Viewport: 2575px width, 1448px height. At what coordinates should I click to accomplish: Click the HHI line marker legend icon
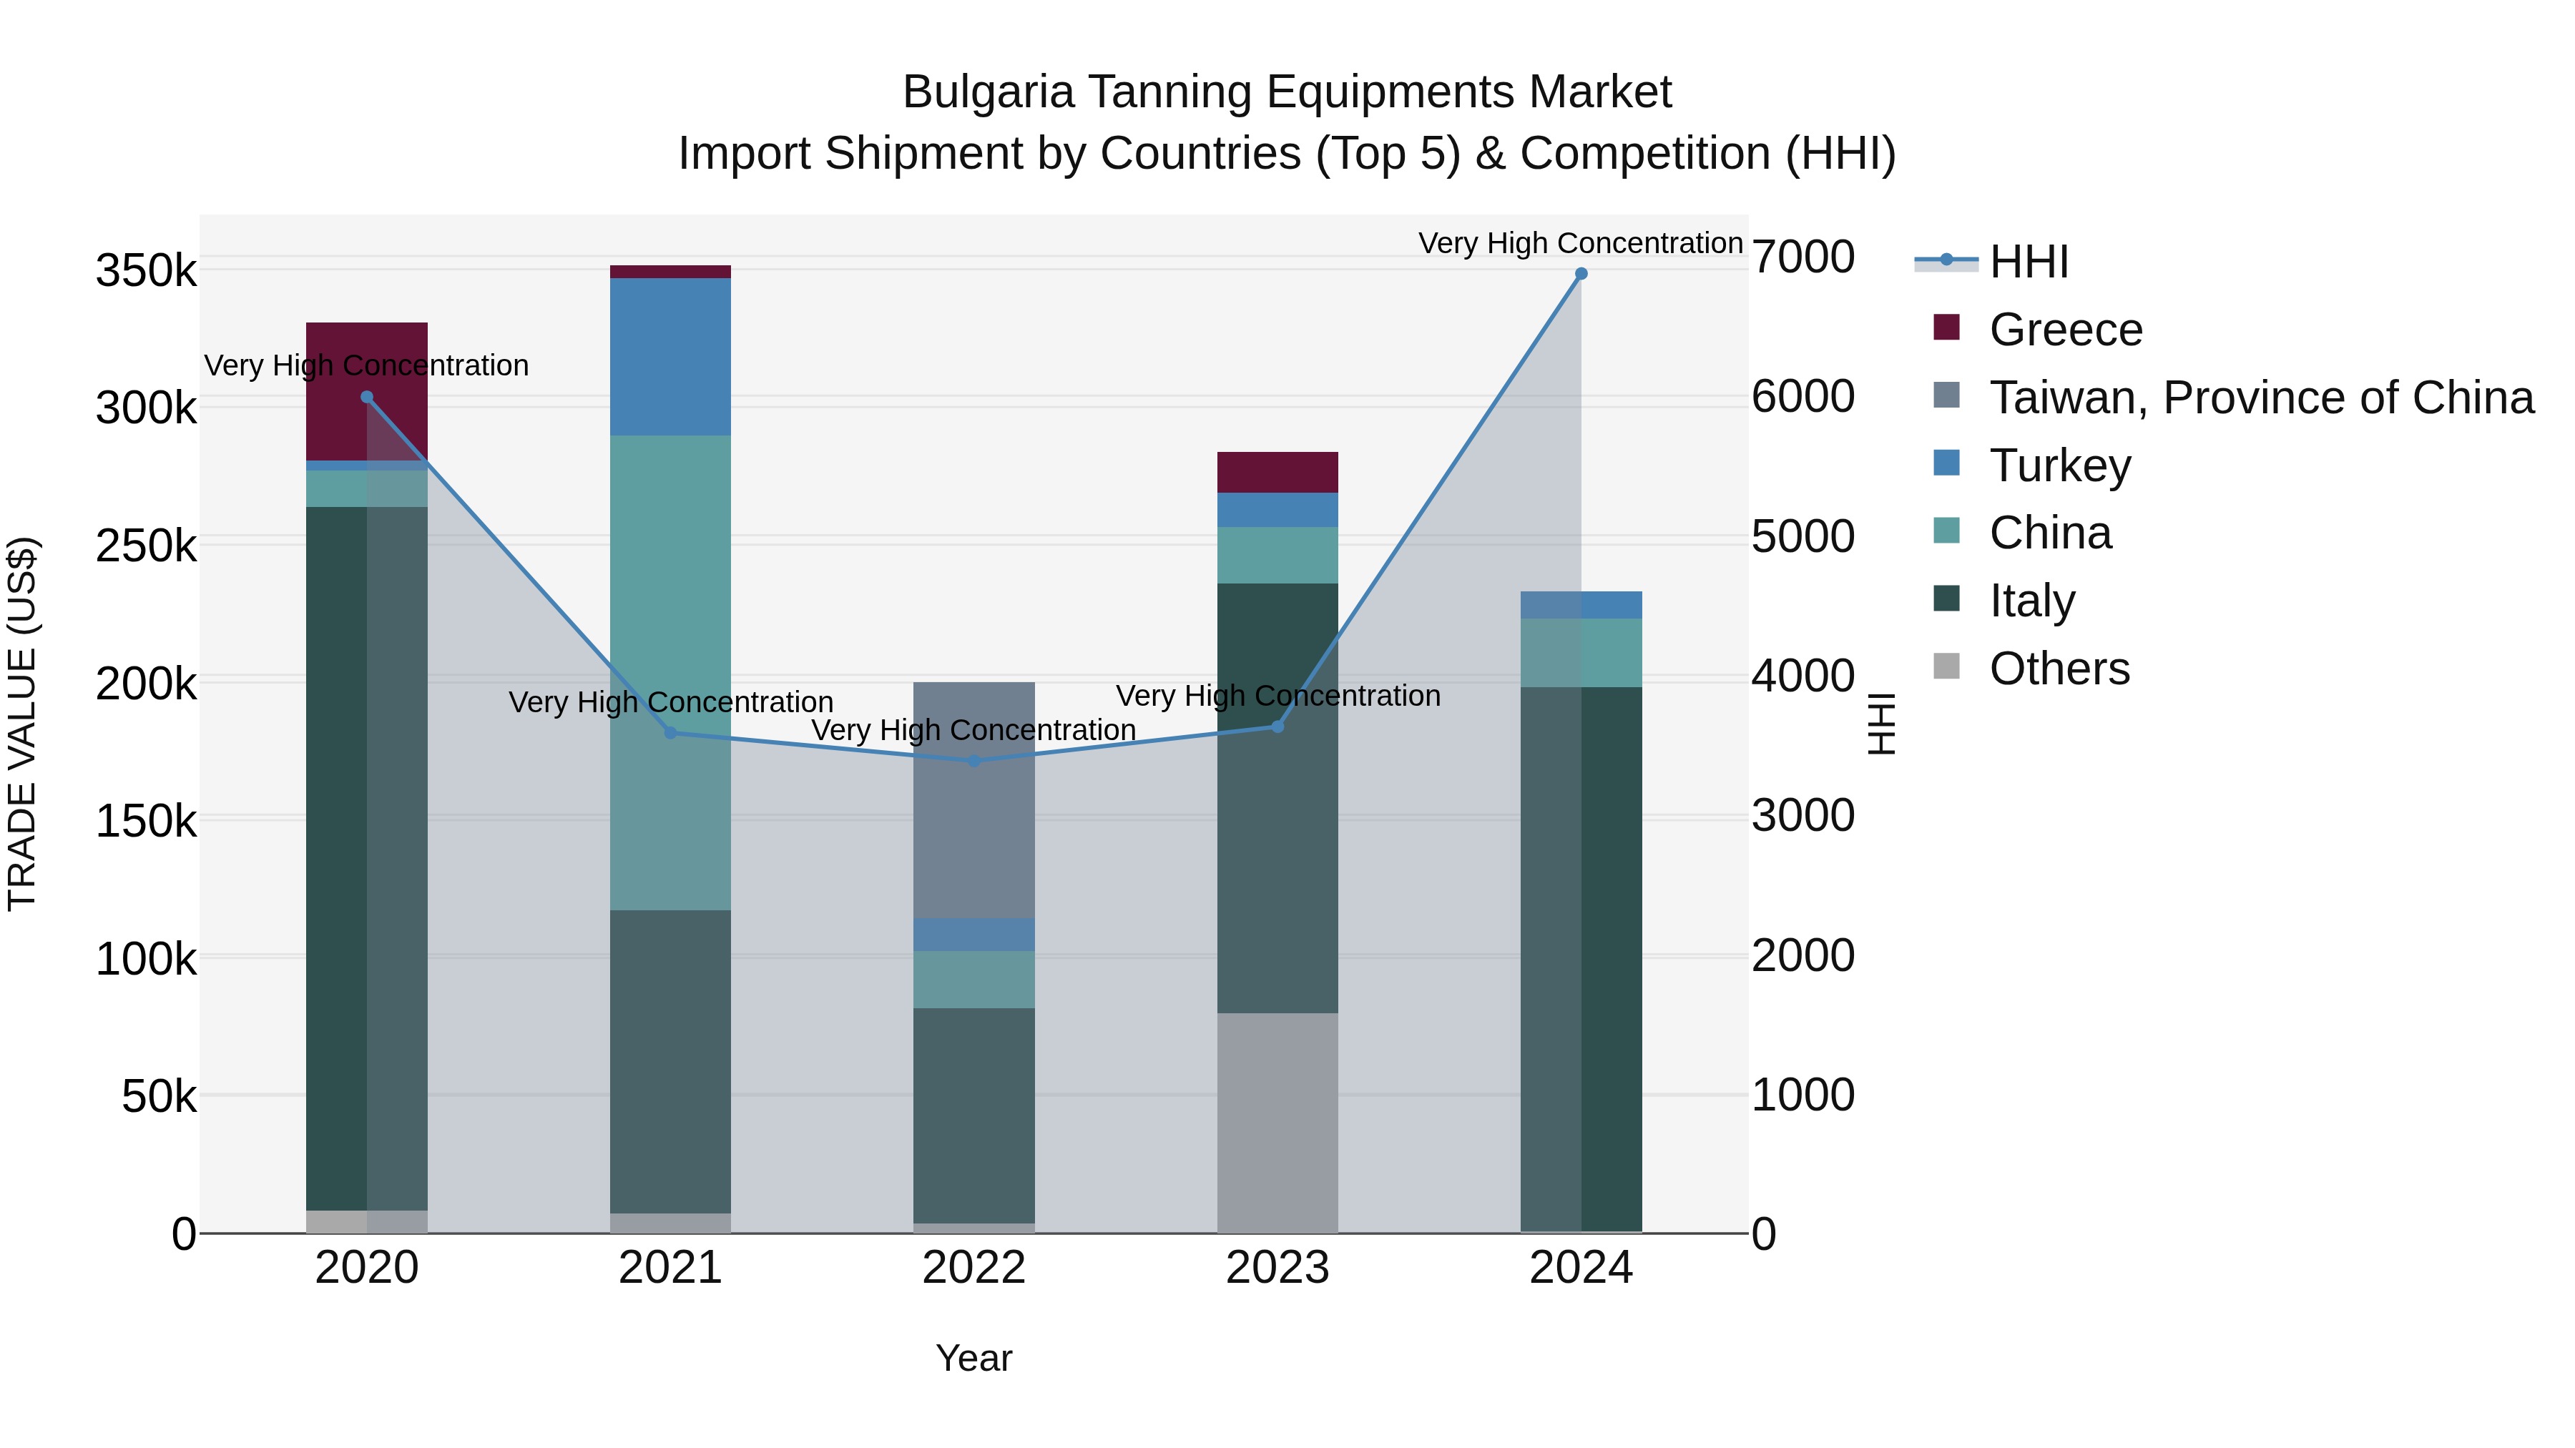[x=1946, y=261]
